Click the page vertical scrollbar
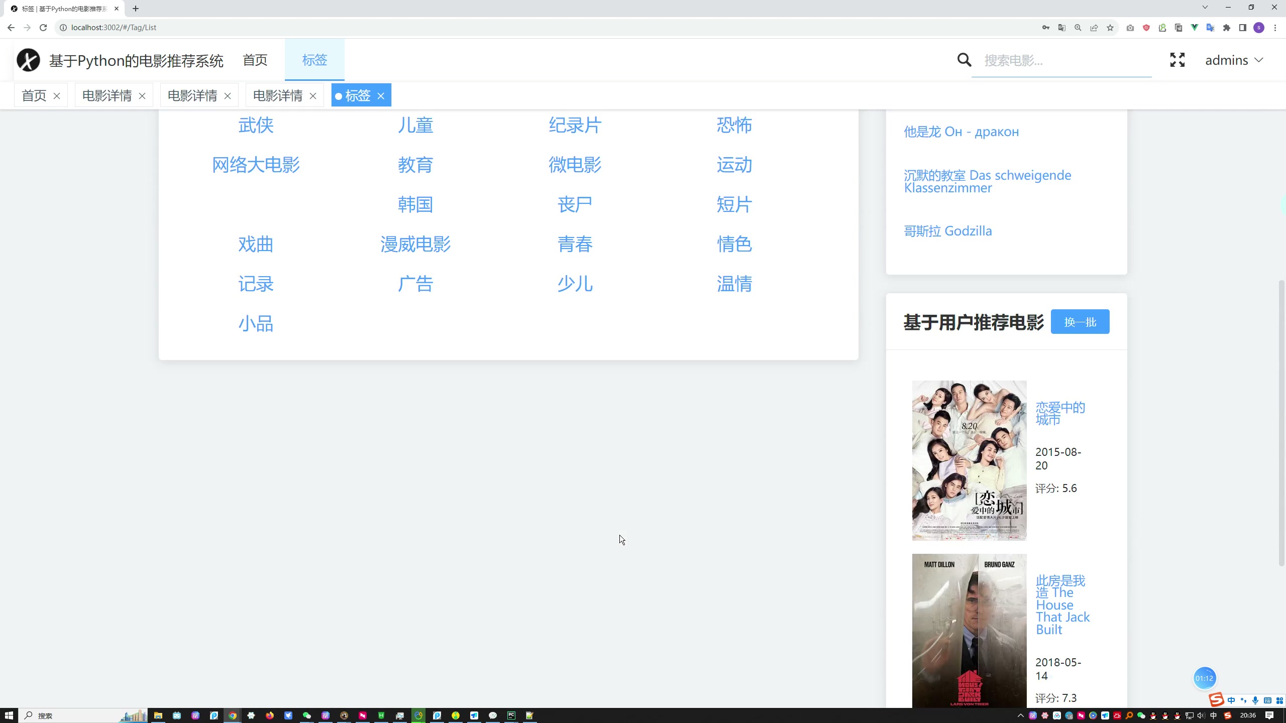 (1281, 423)
